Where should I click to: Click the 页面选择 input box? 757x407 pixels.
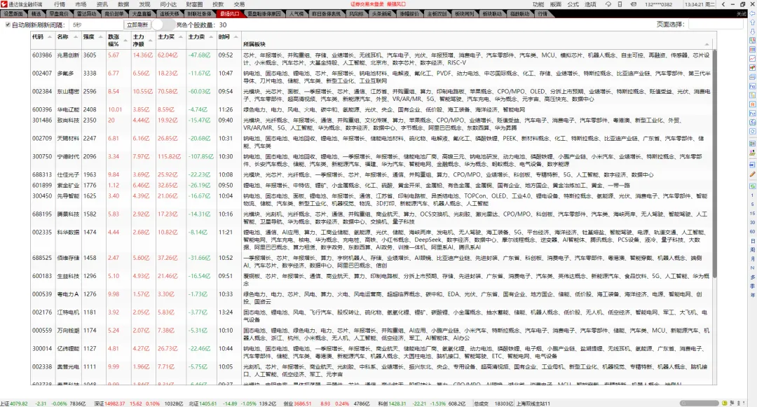pyautogui.click(x=716, y=24)
